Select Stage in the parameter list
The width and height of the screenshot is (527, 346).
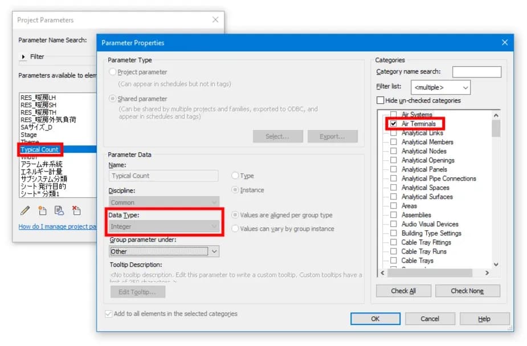tap(28, 135)
